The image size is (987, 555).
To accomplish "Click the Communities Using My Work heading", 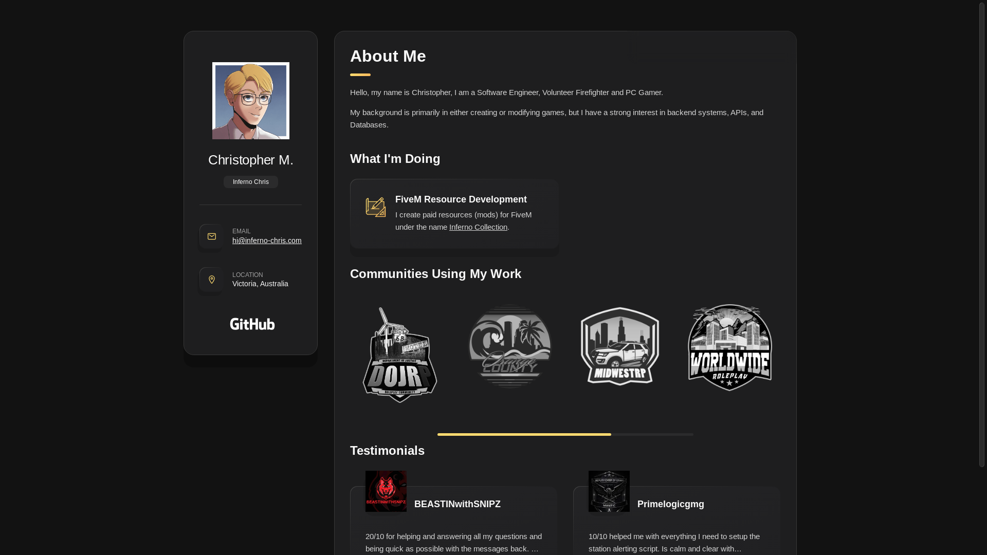I will 436,274.
